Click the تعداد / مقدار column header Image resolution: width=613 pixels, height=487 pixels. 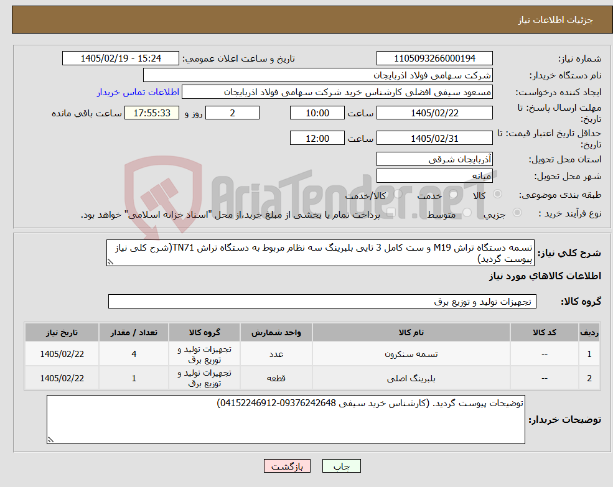tap(134, 332)
